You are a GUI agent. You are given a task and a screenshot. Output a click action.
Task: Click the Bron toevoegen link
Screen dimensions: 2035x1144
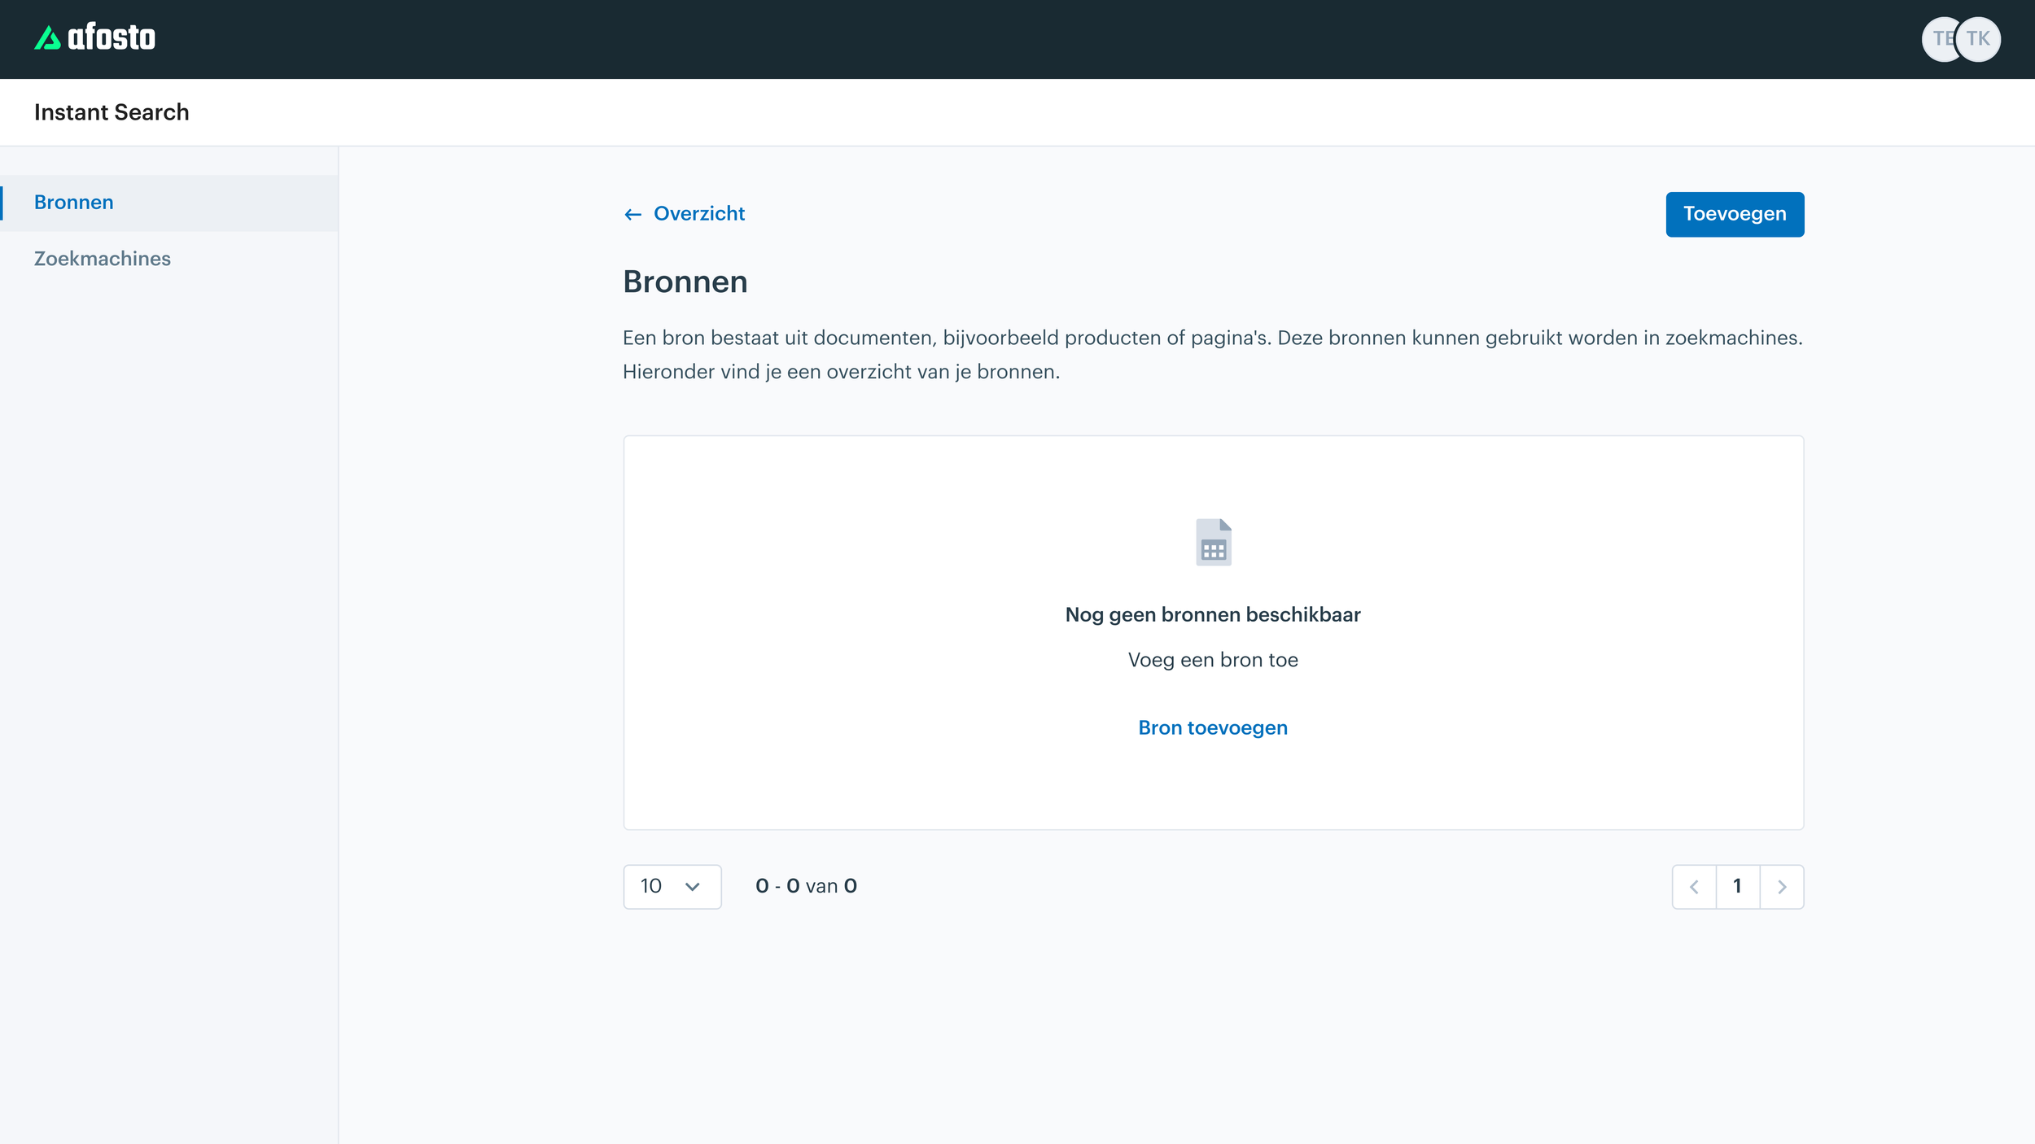[x=1213, y=727]
